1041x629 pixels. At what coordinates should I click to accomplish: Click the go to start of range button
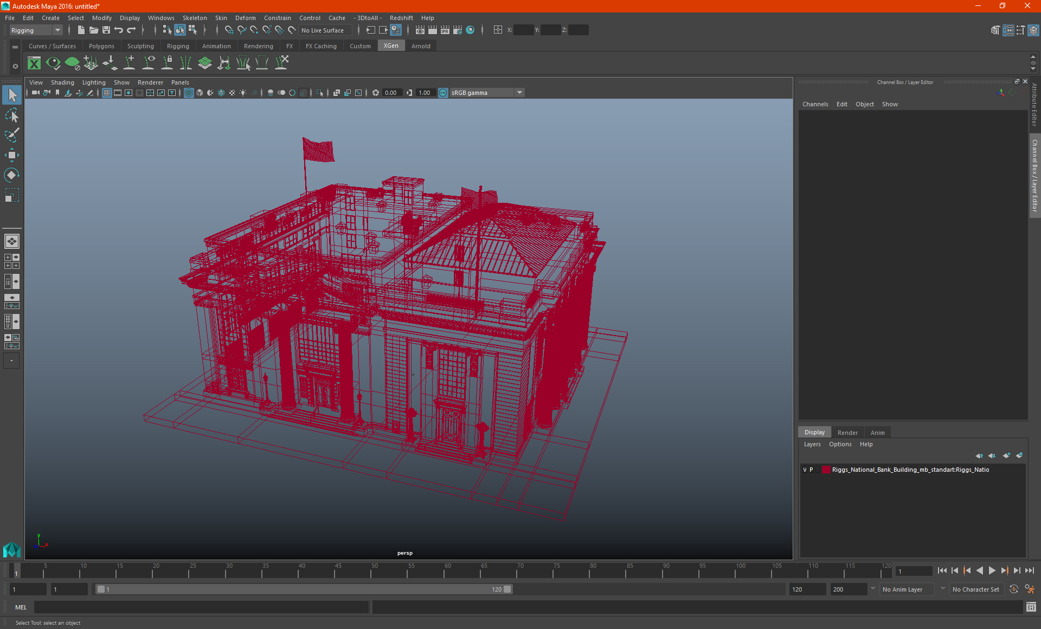942,570
